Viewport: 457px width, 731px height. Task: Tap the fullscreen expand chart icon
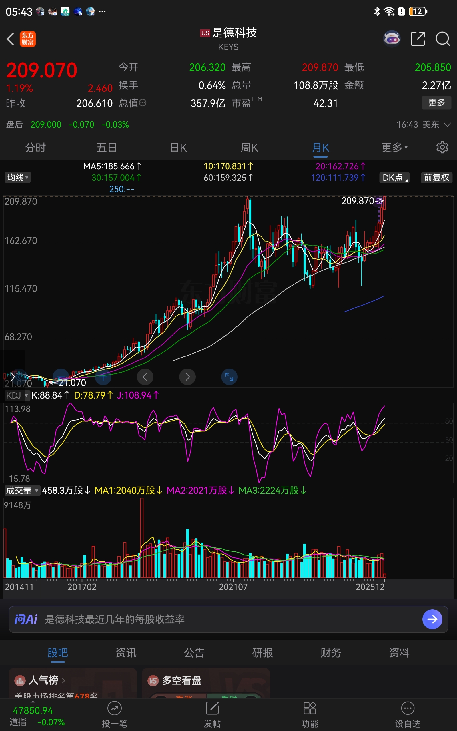229,377
